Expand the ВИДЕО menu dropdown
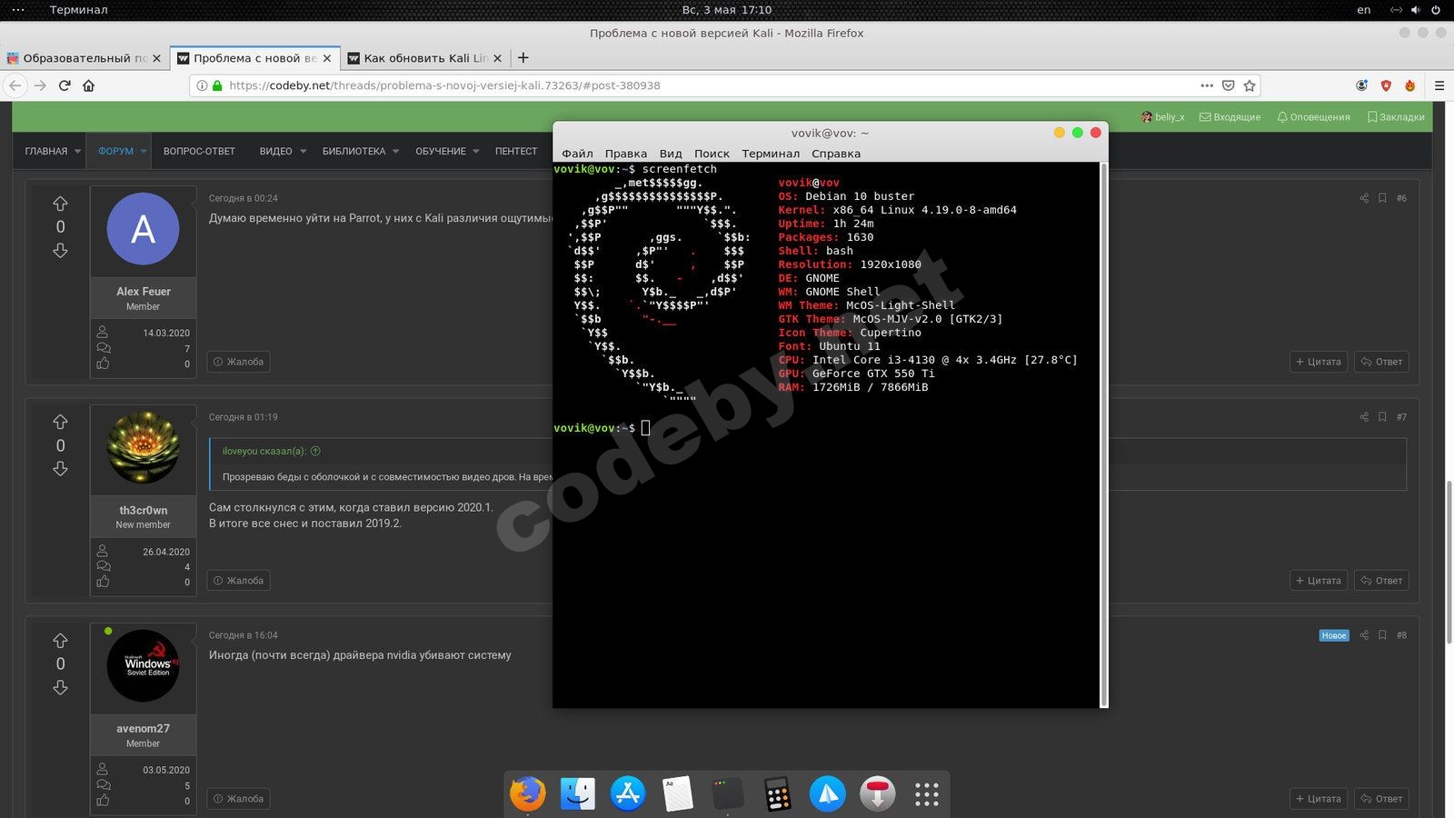 [x=303, y=152]
